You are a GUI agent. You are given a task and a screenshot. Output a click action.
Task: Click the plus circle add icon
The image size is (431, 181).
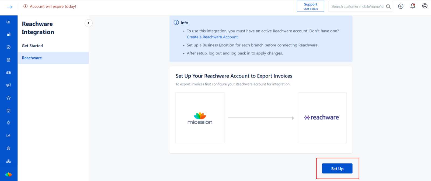401,6
